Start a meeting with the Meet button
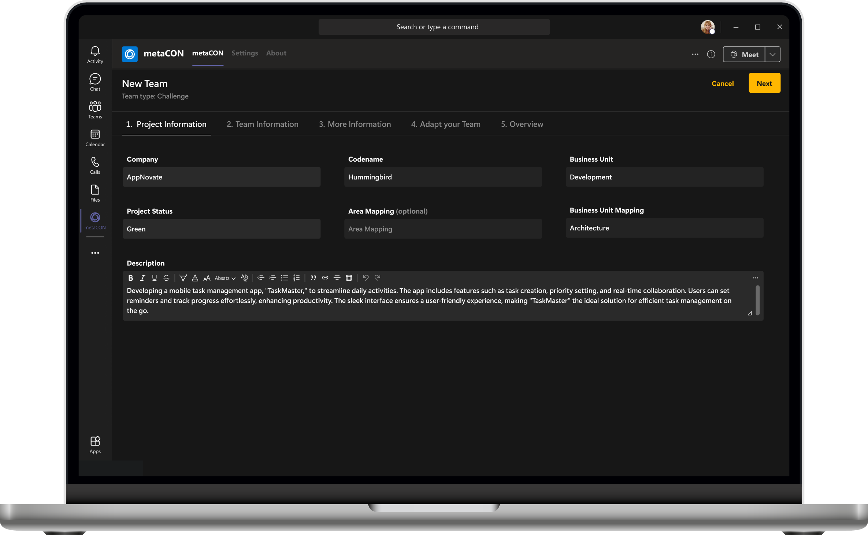 click(x=744, y=54)
